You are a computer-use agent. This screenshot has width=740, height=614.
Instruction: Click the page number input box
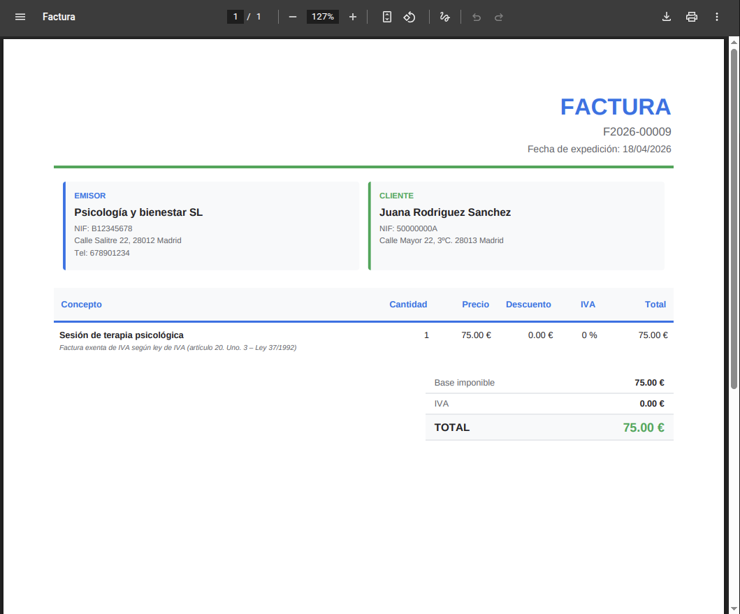point(235,16)
